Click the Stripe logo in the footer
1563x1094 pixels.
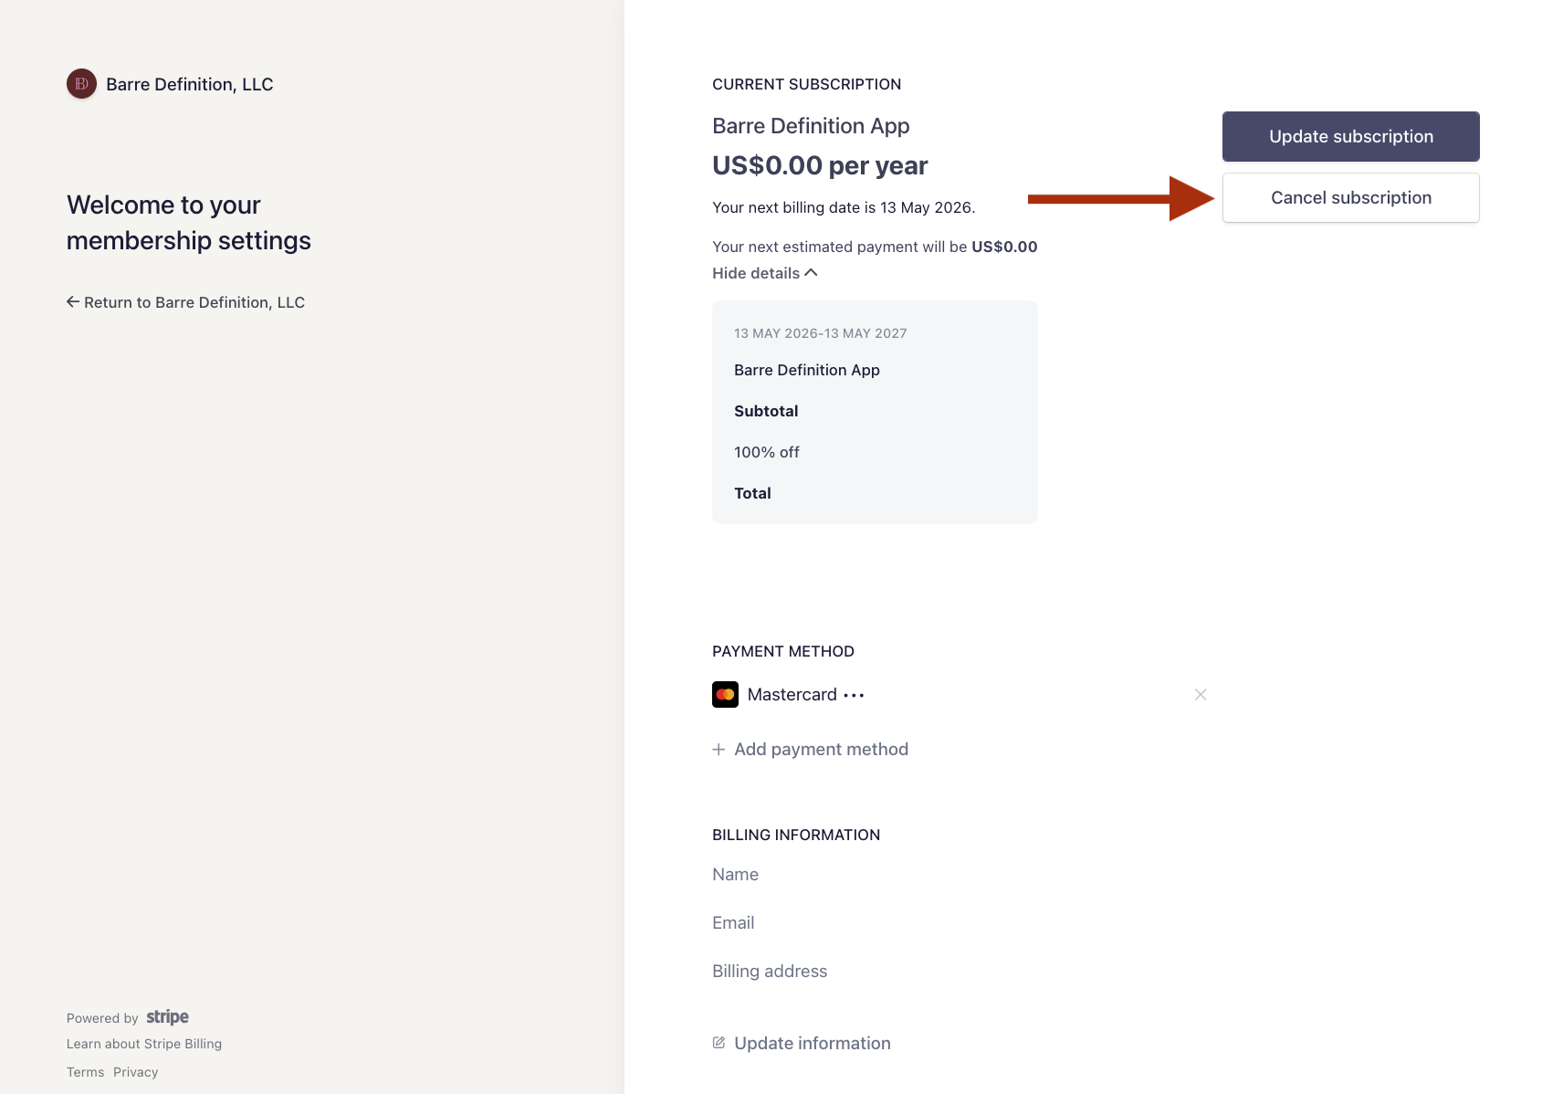[167, 1017]
